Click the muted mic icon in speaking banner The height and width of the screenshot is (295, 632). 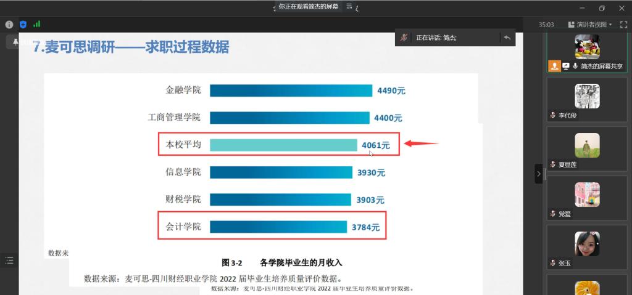pyautogui.click(x=404, y=38)
